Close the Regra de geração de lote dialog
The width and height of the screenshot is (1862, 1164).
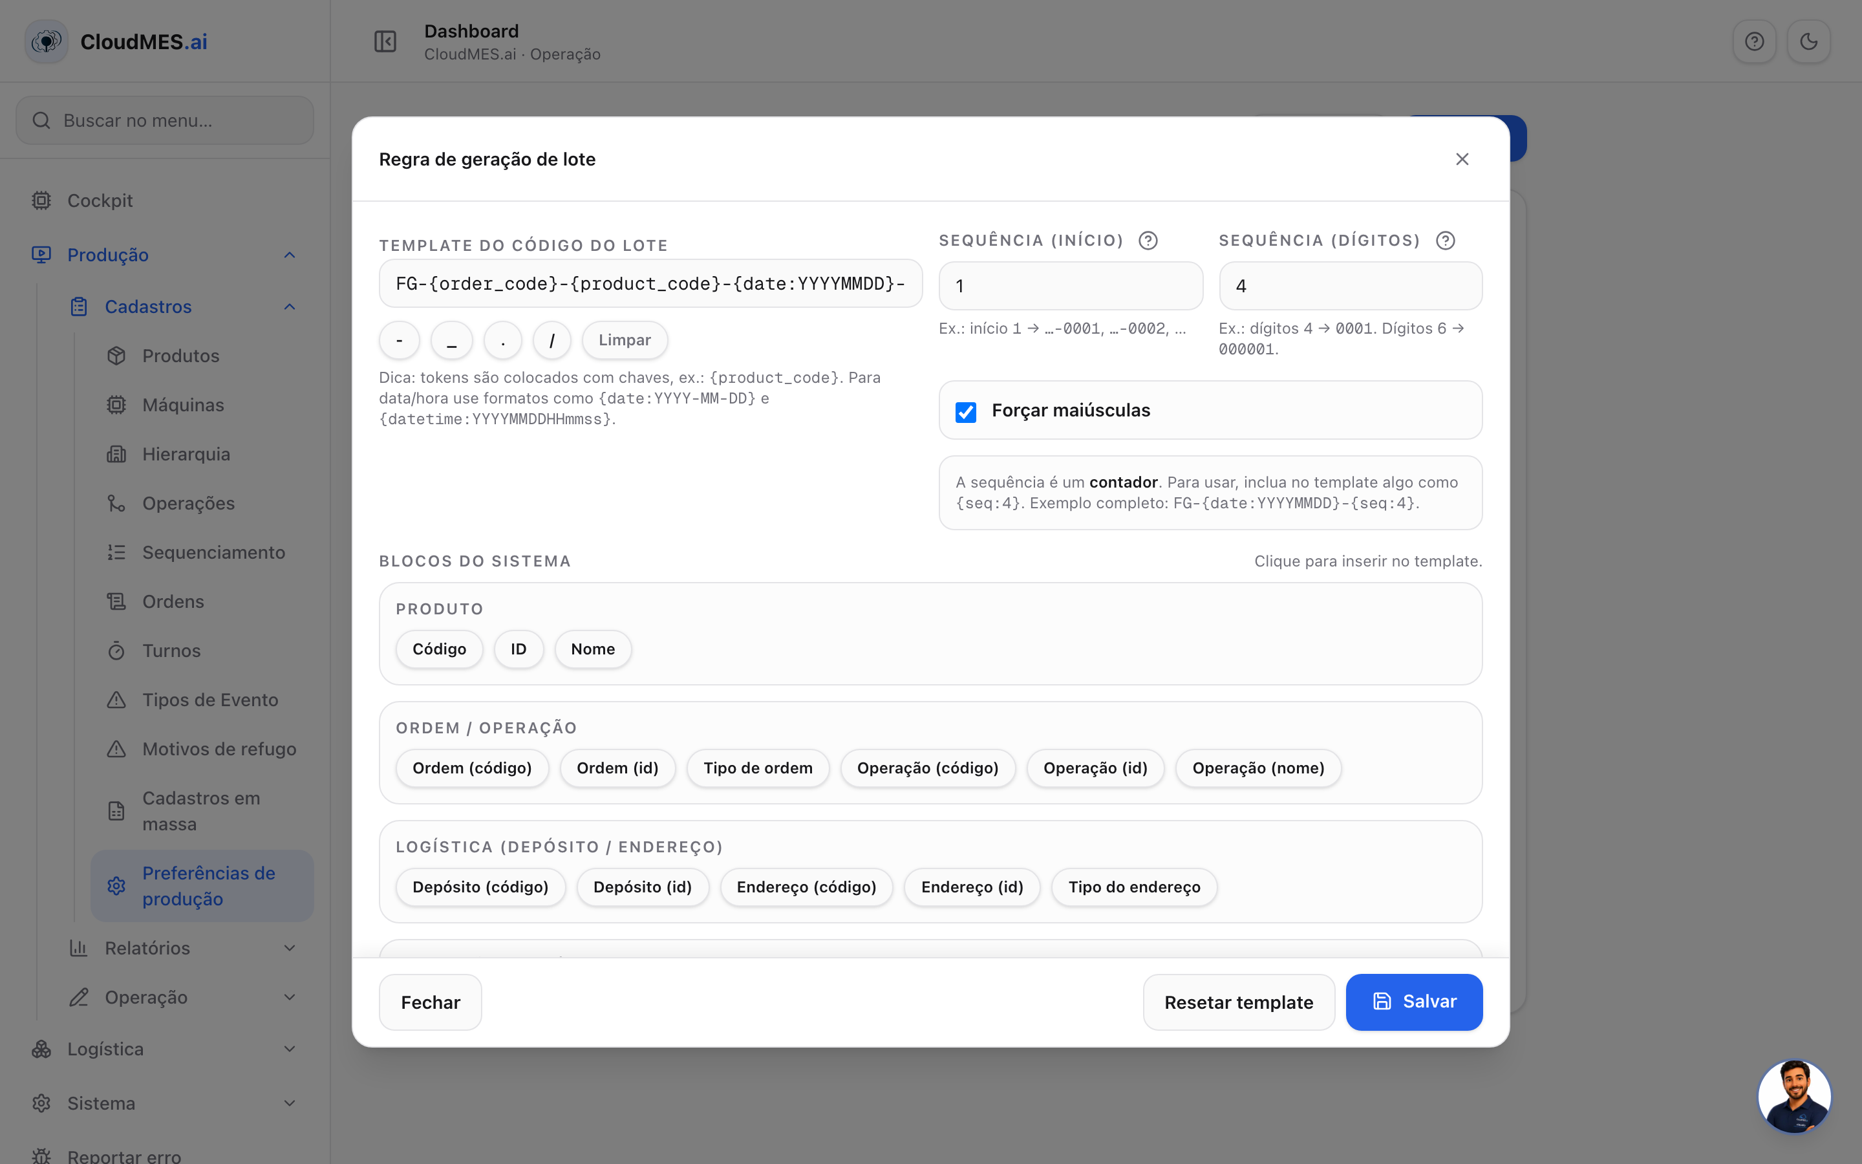[x=1462, y=159]
